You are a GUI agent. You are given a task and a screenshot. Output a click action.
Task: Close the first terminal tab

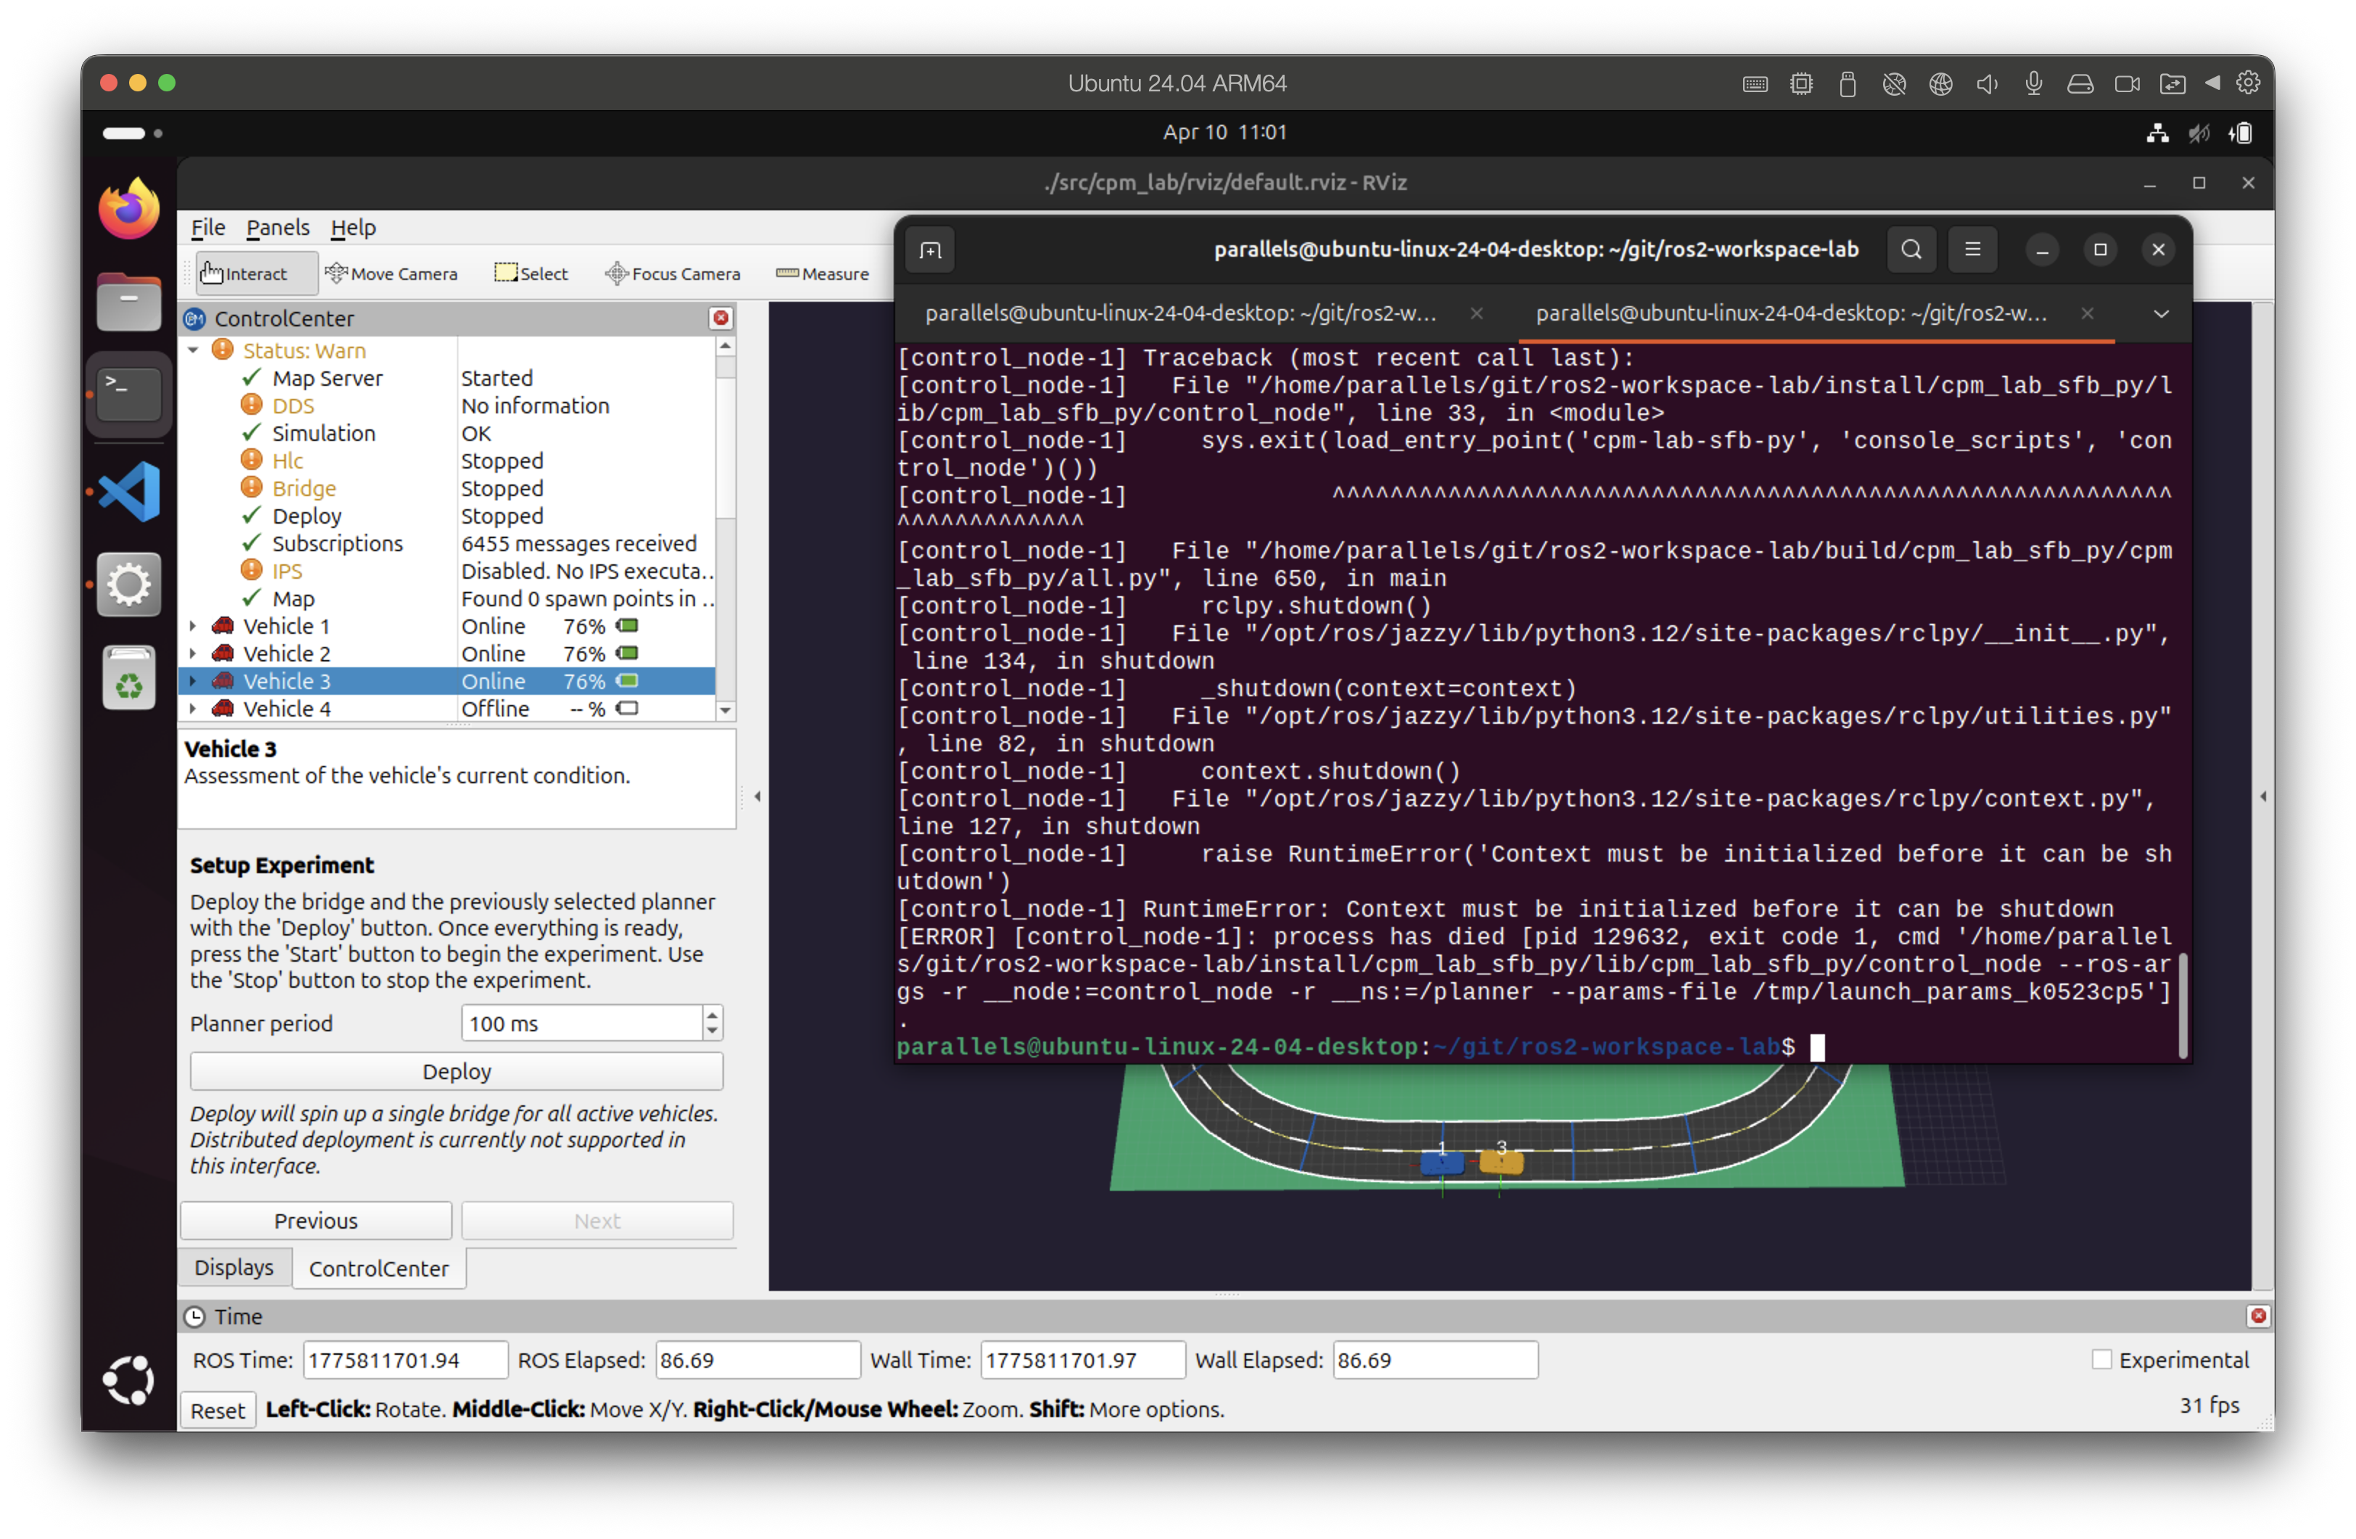1477,314
